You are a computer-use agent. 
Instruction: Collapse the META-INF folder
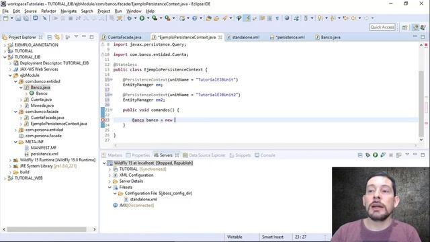[x=15, y=142]
